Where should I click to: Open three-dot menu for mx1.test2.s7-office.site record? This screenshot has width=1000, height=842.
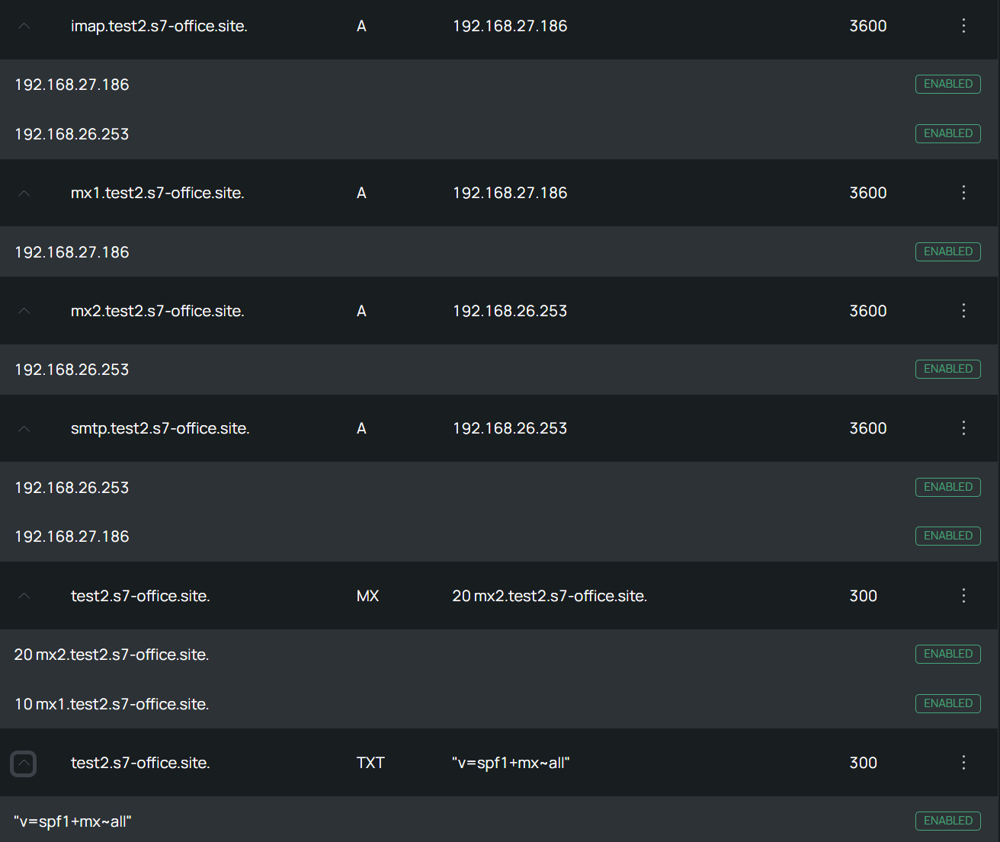point(963,193)
